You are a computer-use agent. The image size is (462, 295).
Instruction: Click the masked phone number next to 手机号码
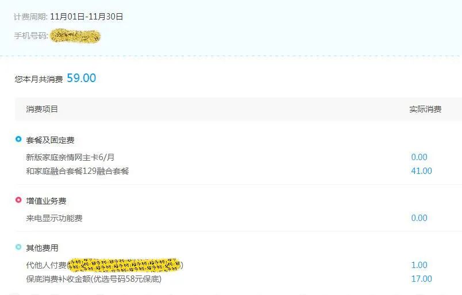75,36
